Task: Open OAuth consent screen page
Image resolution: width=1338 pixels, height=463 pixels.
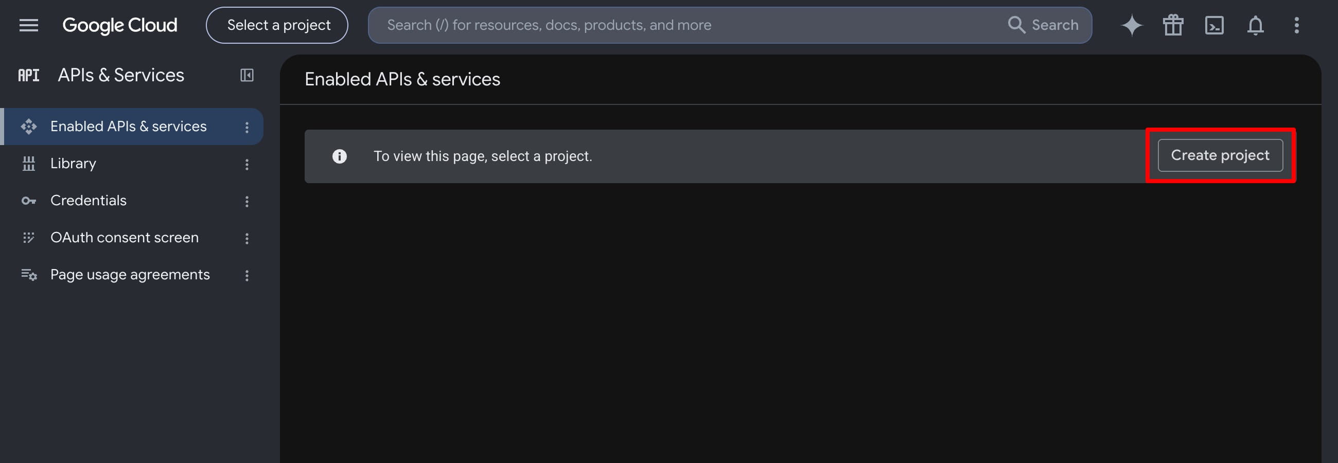Action: point(133,238)
